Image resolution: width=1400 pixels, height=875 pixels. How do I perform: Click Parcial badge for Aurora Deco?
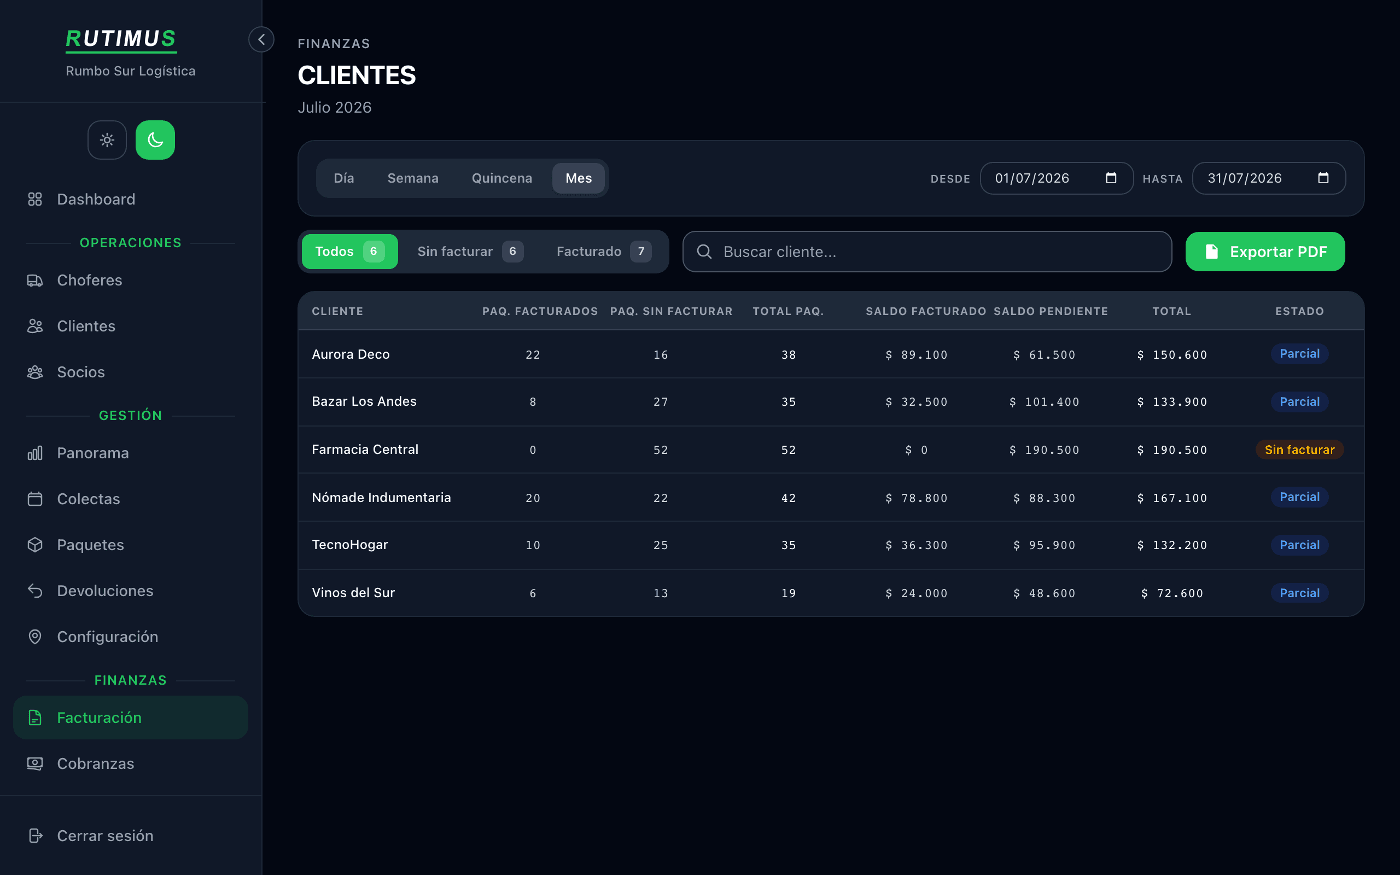pos(1299,354)
